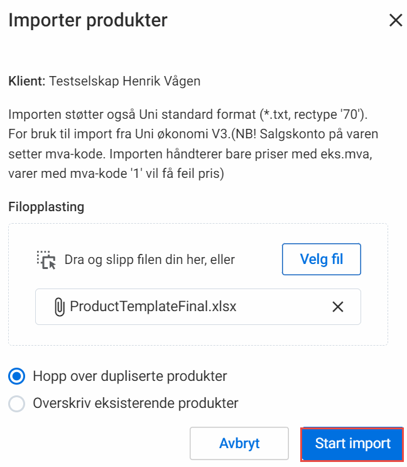Screen dimensions: 407x467
Task: Click the bold Klient label
Action: tap(27, 81)
